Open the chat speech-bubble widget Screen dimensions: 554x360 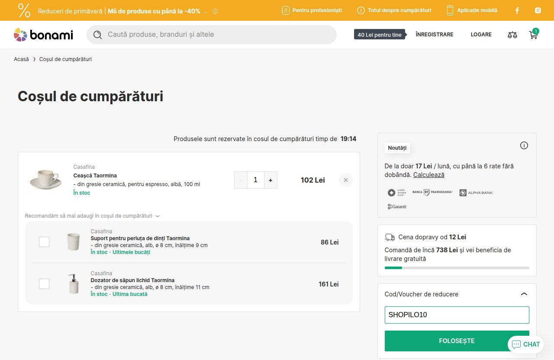tap(525, 344)
